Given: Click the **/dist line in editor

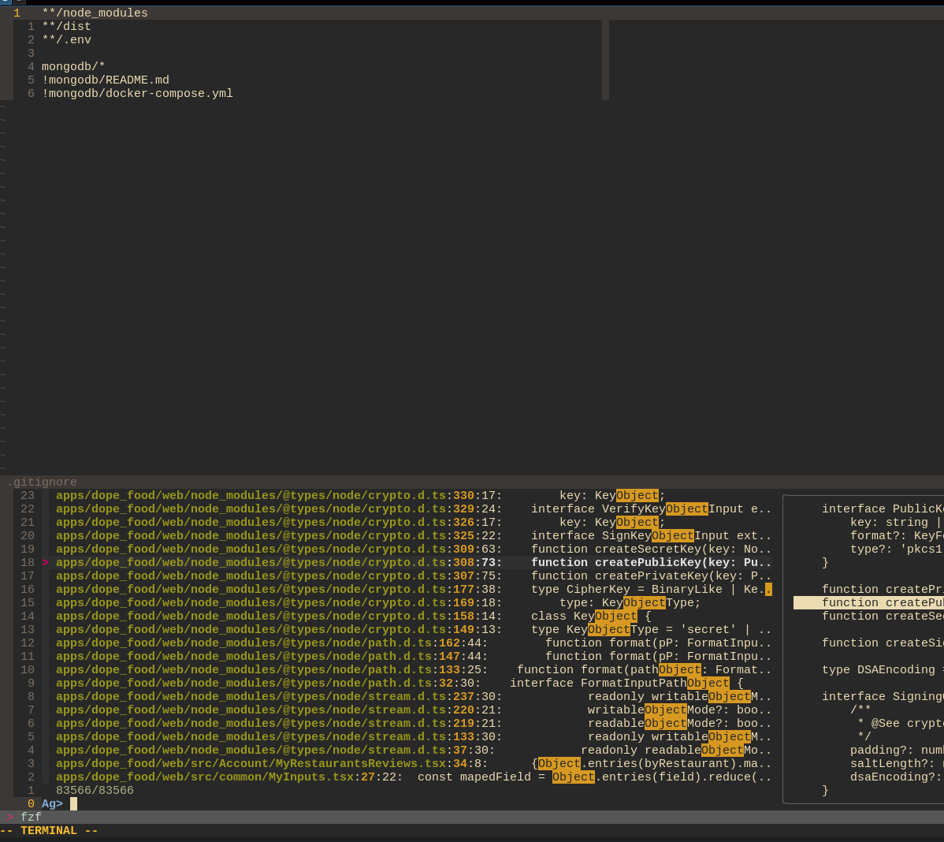Looking at the screenshot, I should coord(66,27).
